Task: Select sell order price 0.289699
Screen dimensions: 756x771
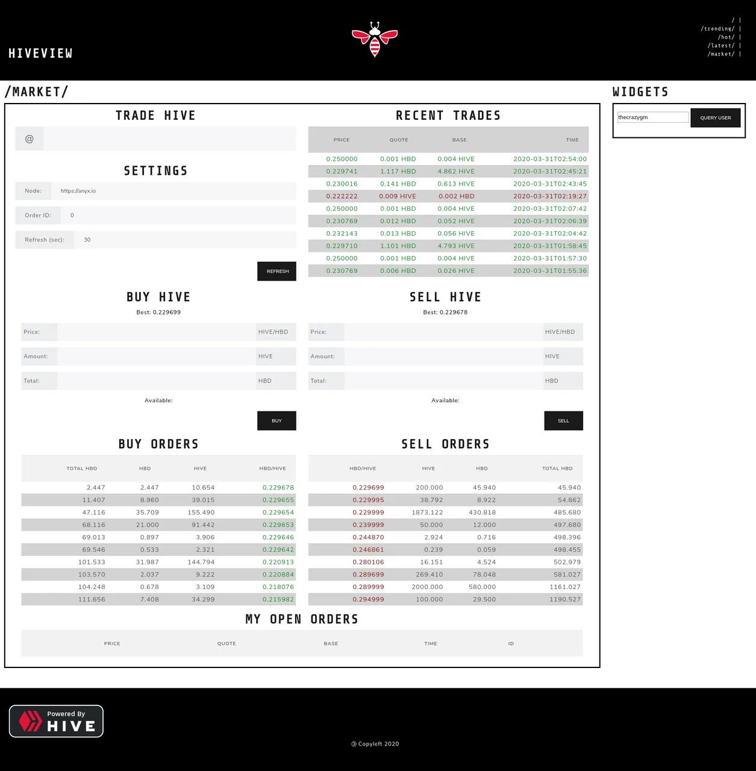Action: (368, 575)
